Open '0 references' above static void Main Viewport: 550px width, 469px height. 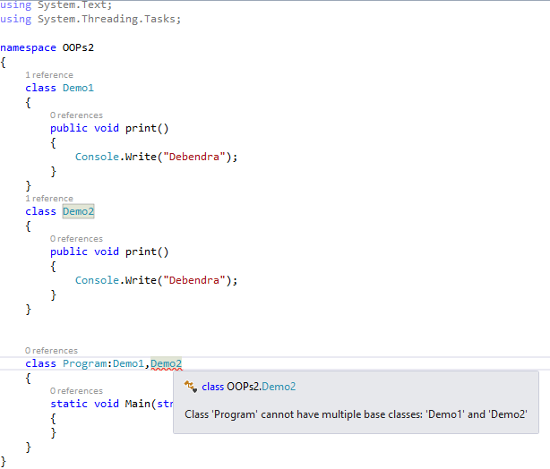[x=76, y=391]
